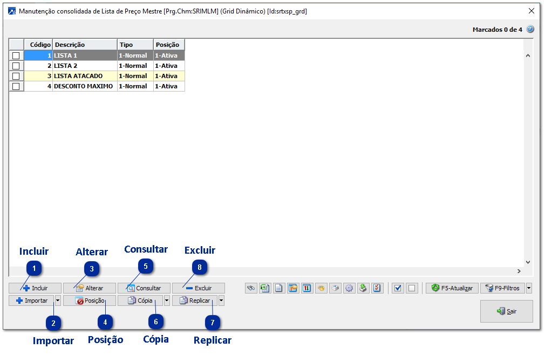Screen dimensions: 545x356
Task: Tick the checkbox for LISTA 2
Action: coord(16,66)
